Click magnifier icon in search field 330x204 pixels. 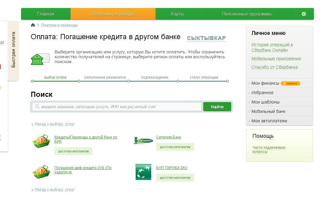pyautogui.click(x=37, y=107)
